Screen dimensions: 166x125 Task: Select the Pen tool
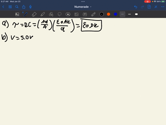coord(26,14)
